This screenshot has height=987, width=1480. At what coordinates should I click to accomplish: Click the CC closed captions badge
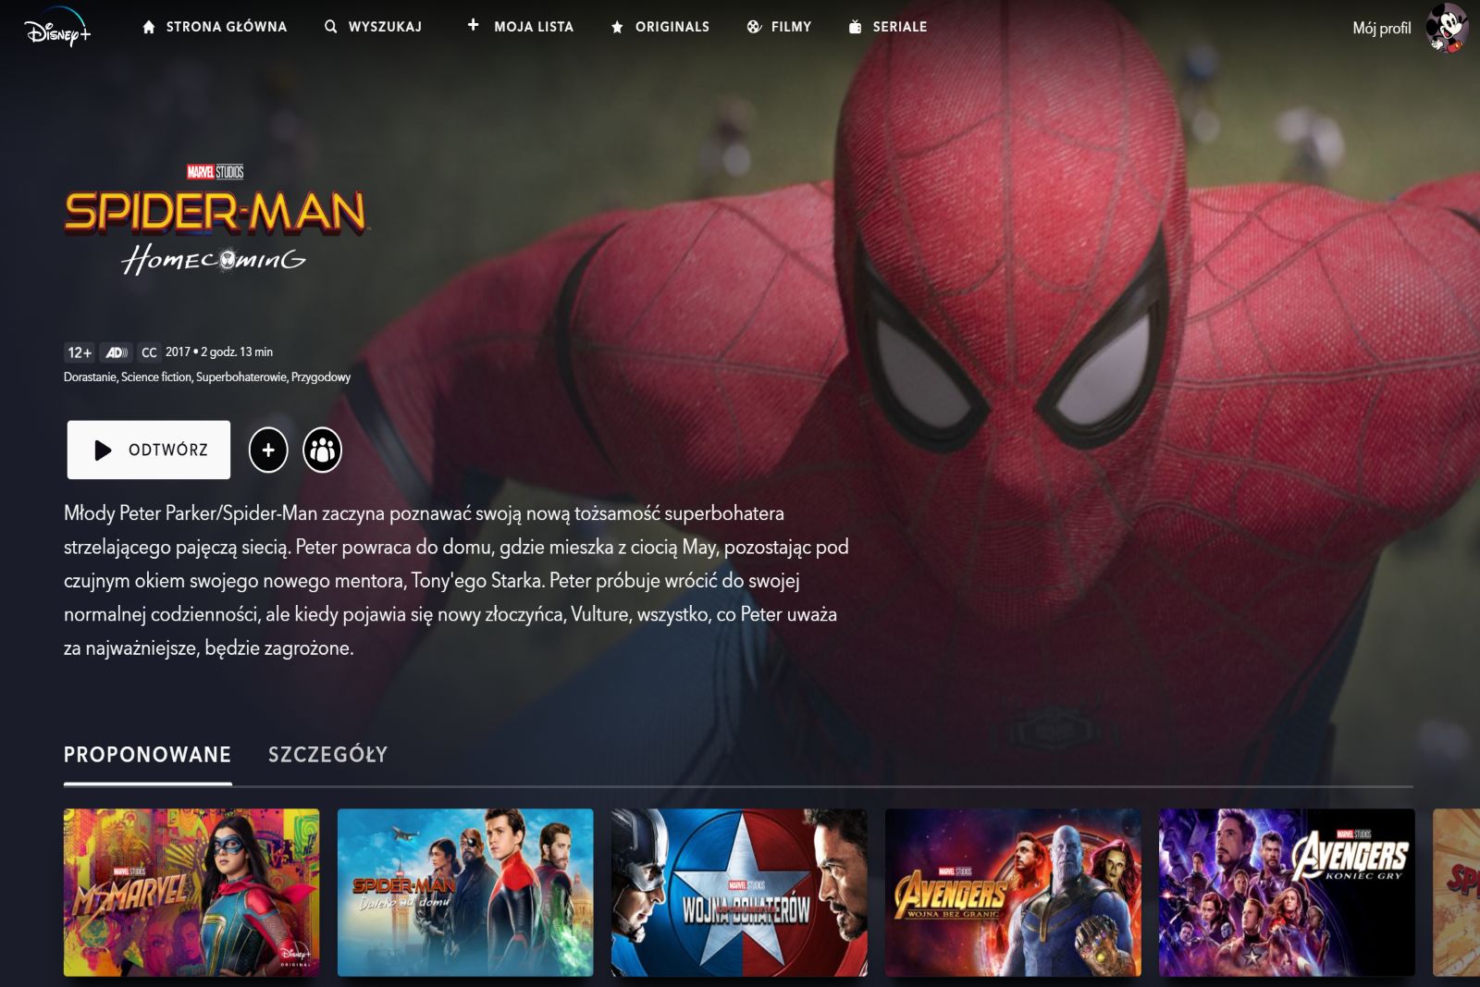[149, 352]
